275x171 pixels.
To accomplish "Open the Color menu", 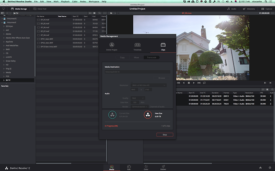I will click(75, 2).
